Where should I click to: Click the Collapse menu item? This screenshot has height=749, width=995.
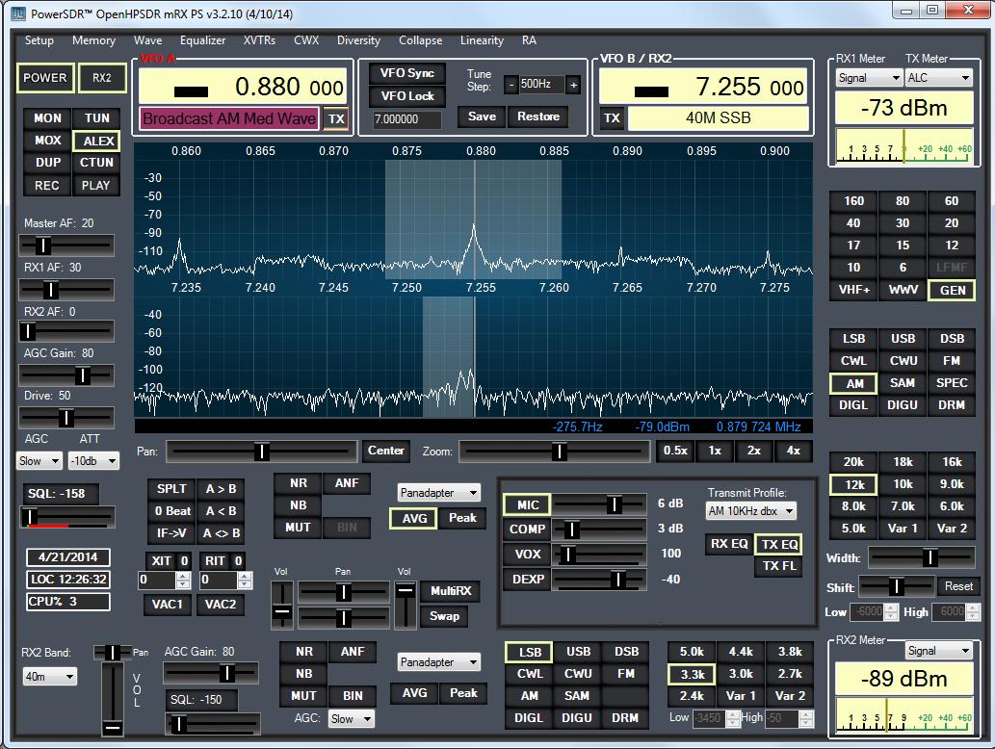click(x=420, y=40)
